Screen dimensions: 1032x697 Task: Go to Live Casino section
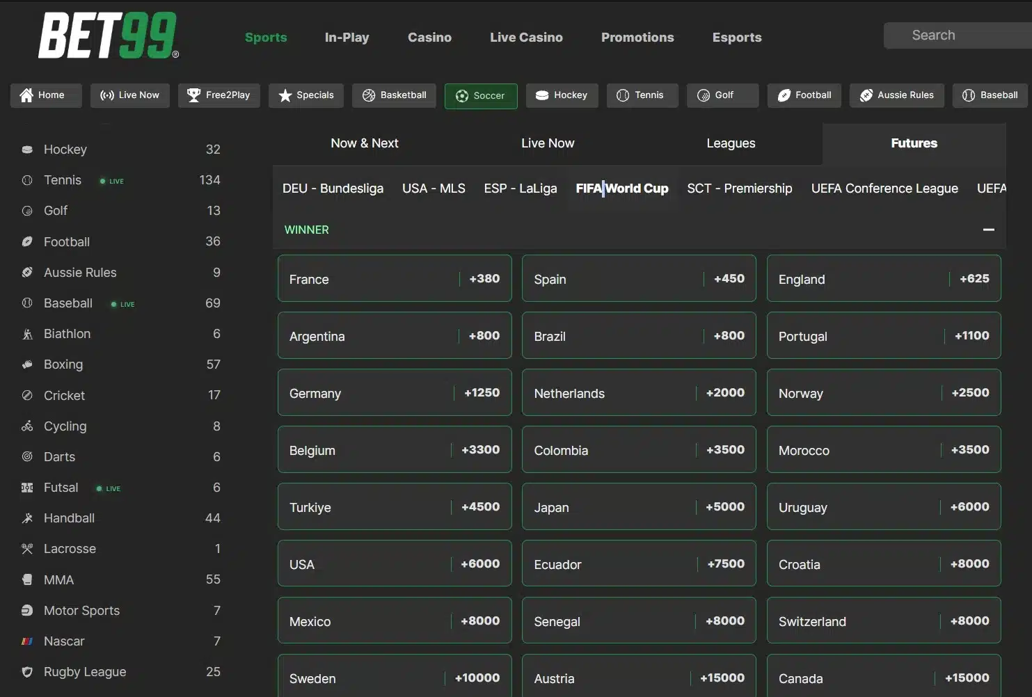(526, 38)
